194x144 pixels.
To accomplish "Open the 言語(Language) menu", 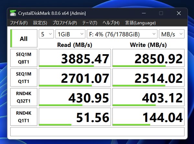I will coord(140,23).
